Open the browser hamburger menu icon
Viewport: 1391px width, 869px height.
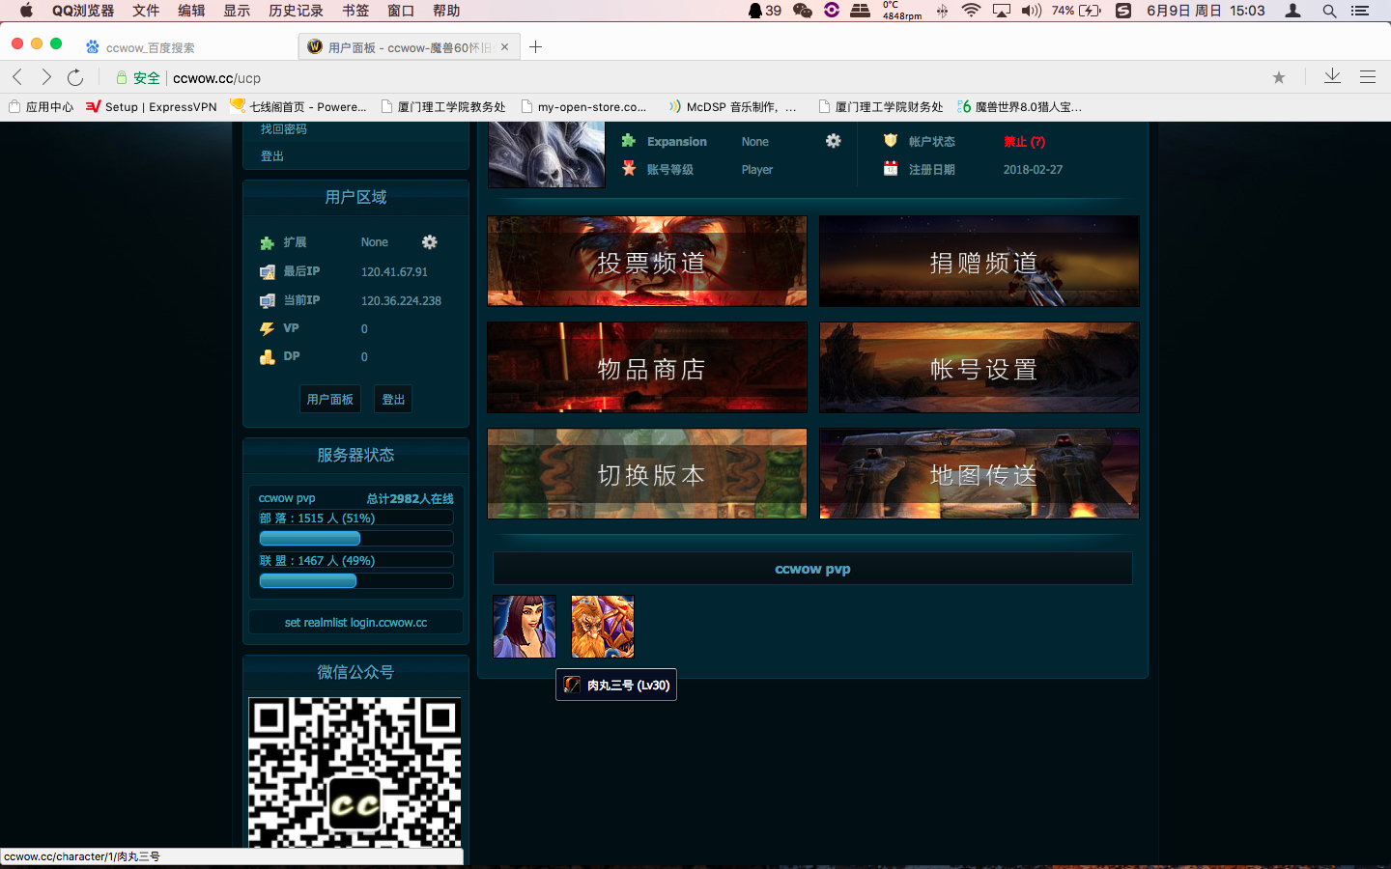(1367, 77)
